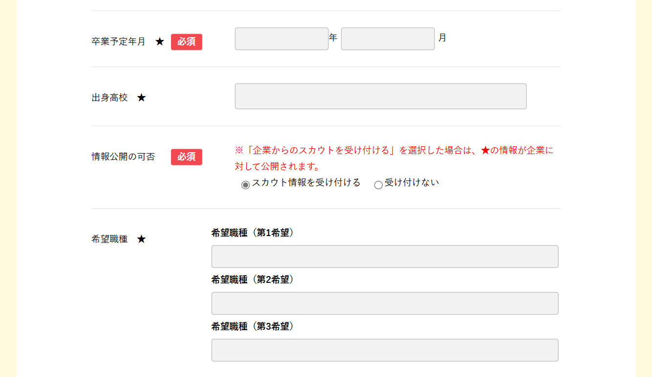Click the 必須 badge beside 情報公開の可否
Viewport: 652px width, 377px height.
click(186, 157)
